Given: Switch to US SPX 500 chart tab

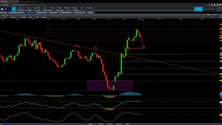Looking at the screenshot, I should click(x=79, y=12).
